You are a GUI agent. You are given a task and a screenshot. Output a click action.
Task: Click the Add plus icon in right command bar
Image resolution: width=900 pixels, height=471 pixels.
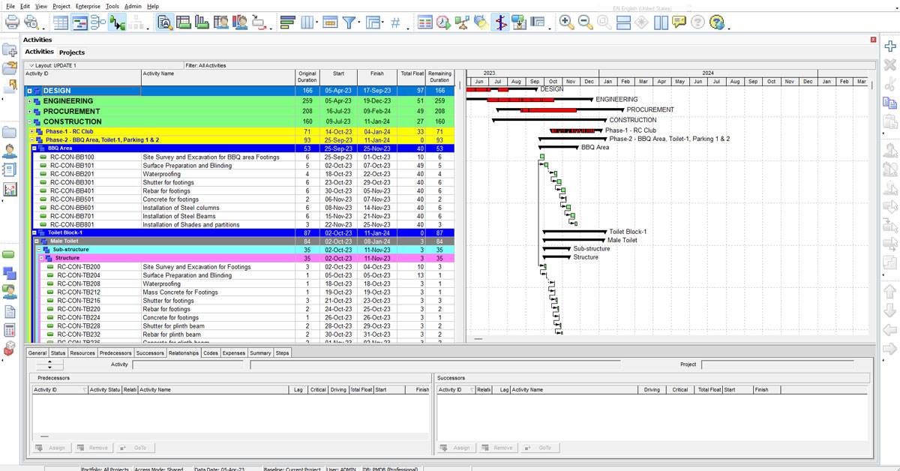click(x=890, y=46)
